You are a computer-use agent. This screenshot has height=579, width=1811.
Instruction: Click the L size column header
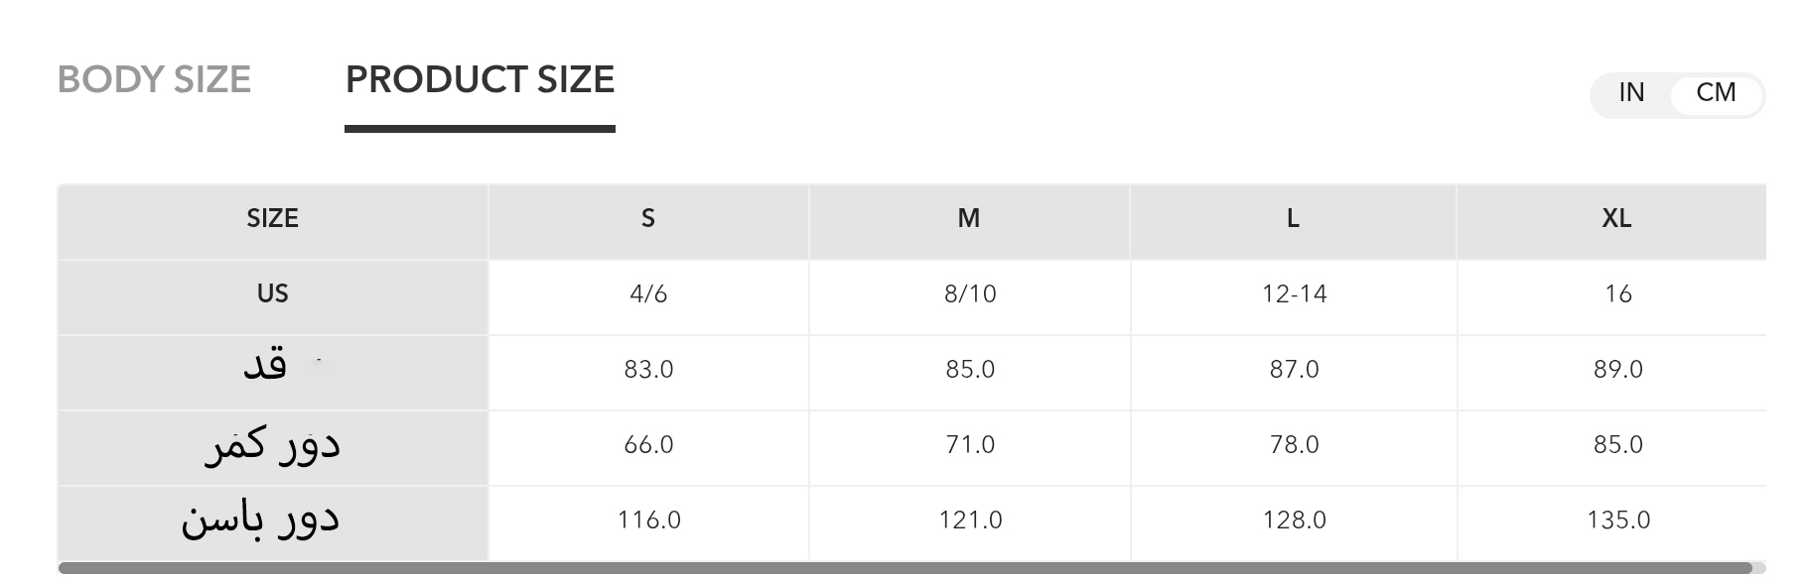coord(1293,219)
